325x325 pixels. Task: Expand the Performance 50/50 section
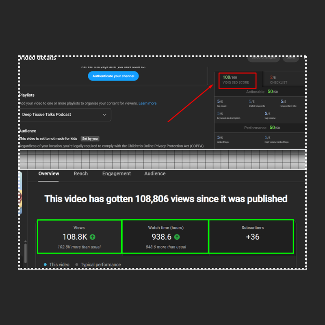coord(262,128)
